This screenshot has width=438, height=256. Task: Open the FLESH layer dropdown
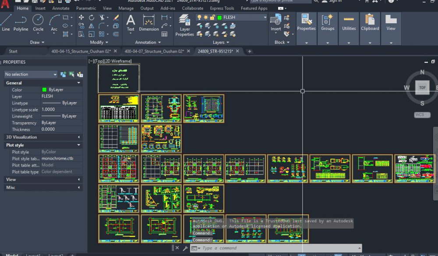[265, 18]
